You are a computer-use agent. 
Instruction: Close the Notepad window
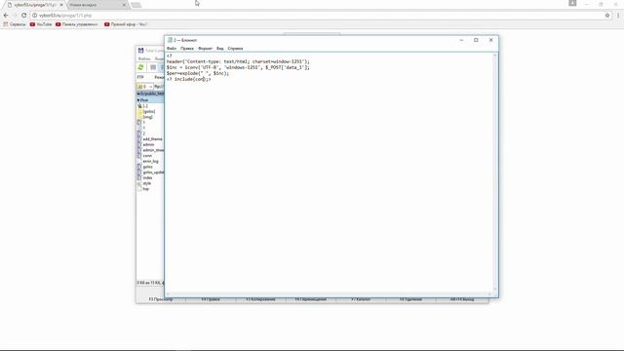click(490, 40)
